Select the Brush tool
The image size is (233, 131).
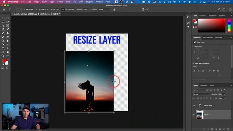[x=3, y=33]
